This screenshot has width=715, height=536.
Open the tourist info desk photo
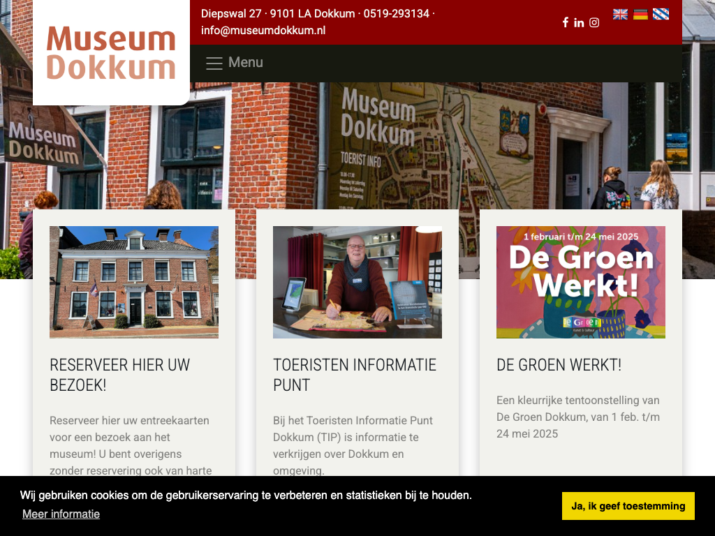(x=357, y=282)
